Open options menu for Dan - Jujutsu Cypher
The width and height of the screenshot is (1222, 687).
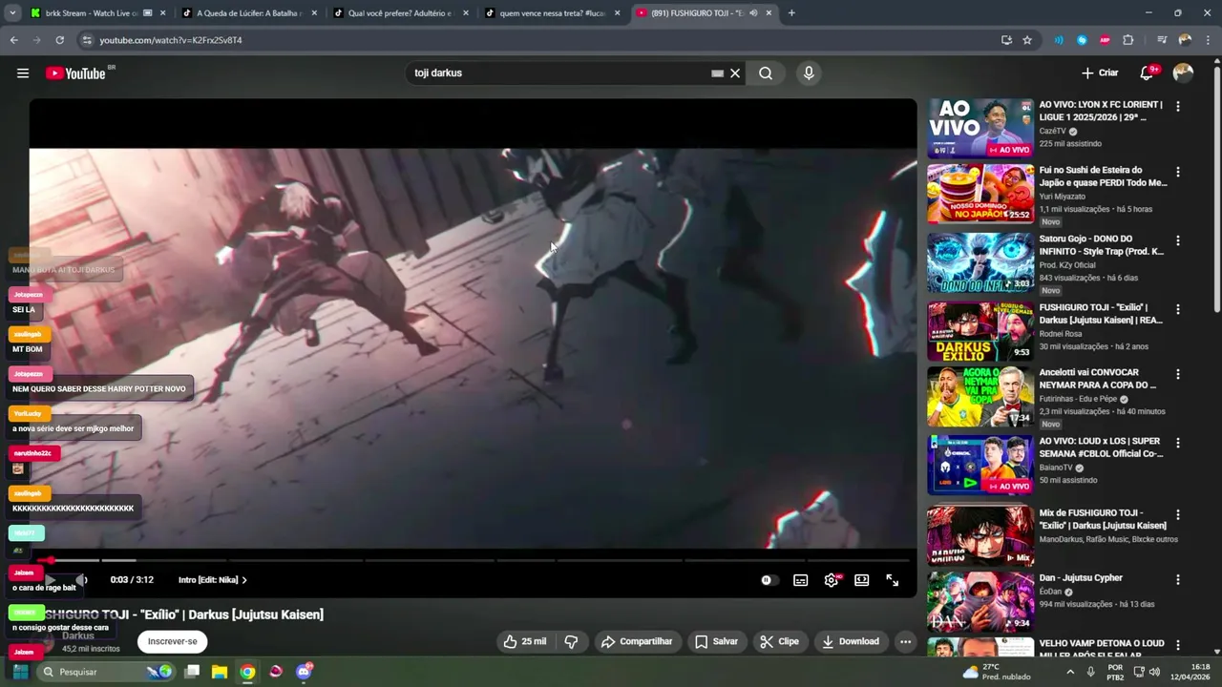pos(1178,579)
